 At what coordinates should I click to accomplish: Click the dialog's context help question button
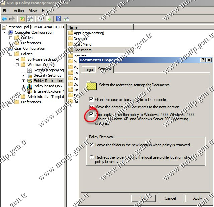pyautogui.click(x=203, y=60)
